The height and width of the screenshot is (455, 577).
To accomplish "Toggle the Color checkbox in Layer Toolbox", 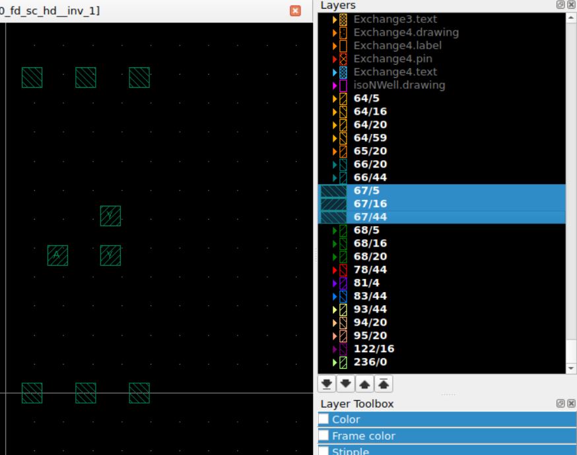I will (324, 419).
